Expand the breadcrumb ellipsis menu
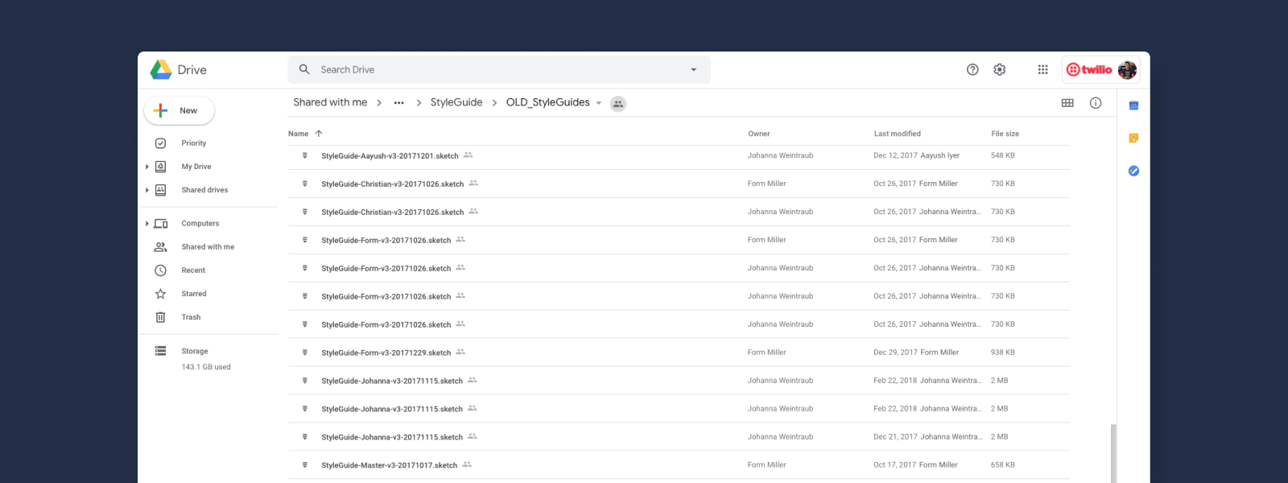The image size is (1288, 483). pyautogui.click(x=398, y=103)
